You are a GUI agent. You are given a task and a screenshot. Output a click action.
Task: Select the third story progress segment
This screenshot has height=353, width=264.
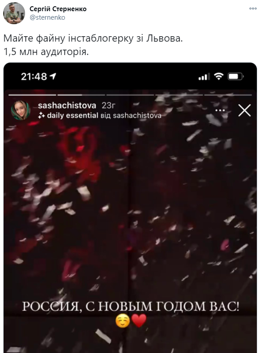click(x=130, y=95)
